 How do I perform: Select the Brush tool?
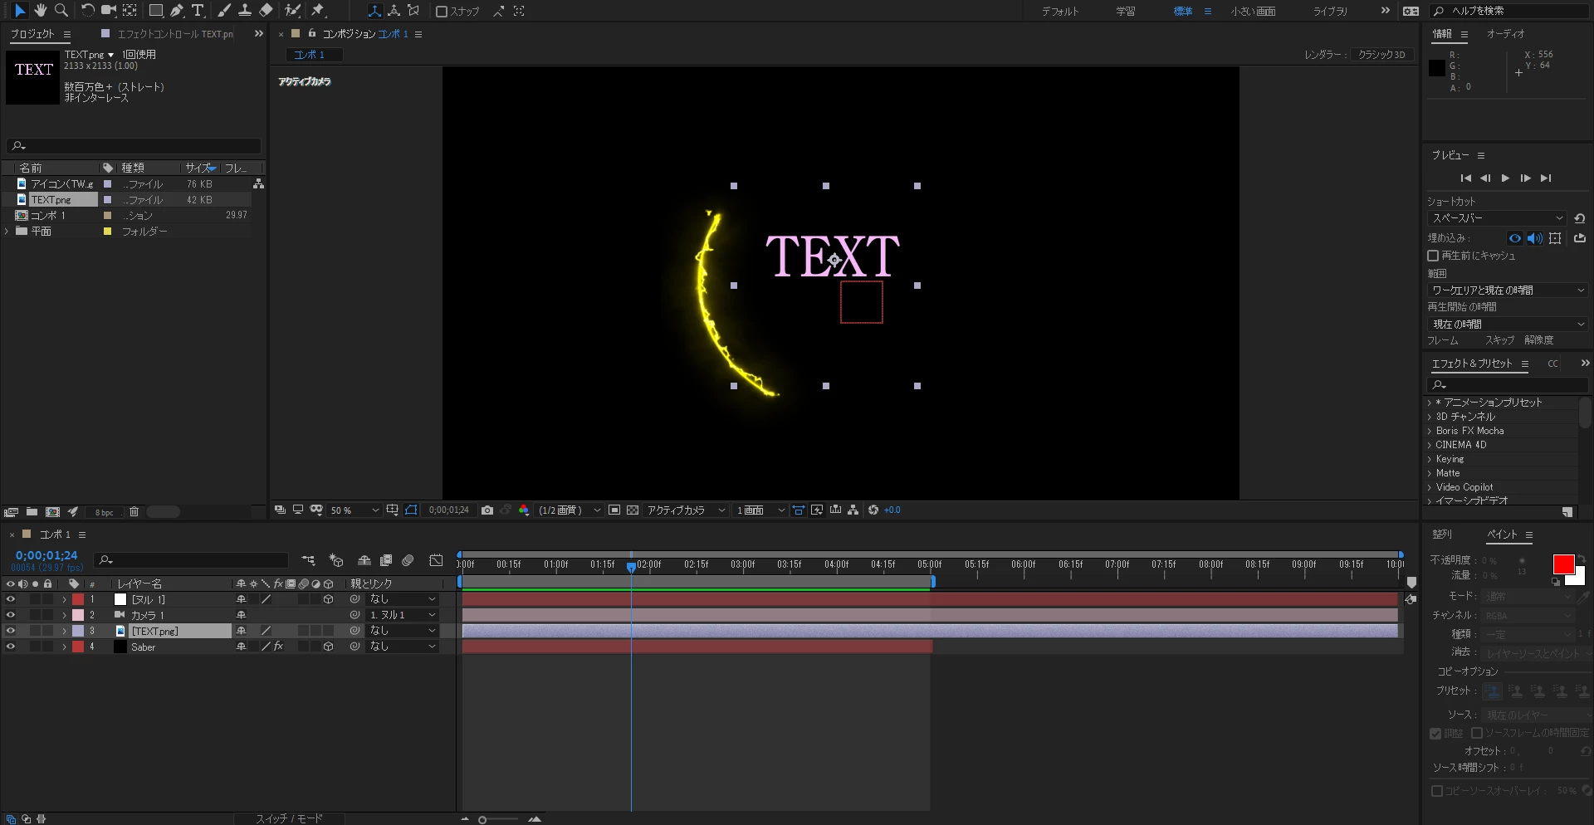[x=224, y=11]
